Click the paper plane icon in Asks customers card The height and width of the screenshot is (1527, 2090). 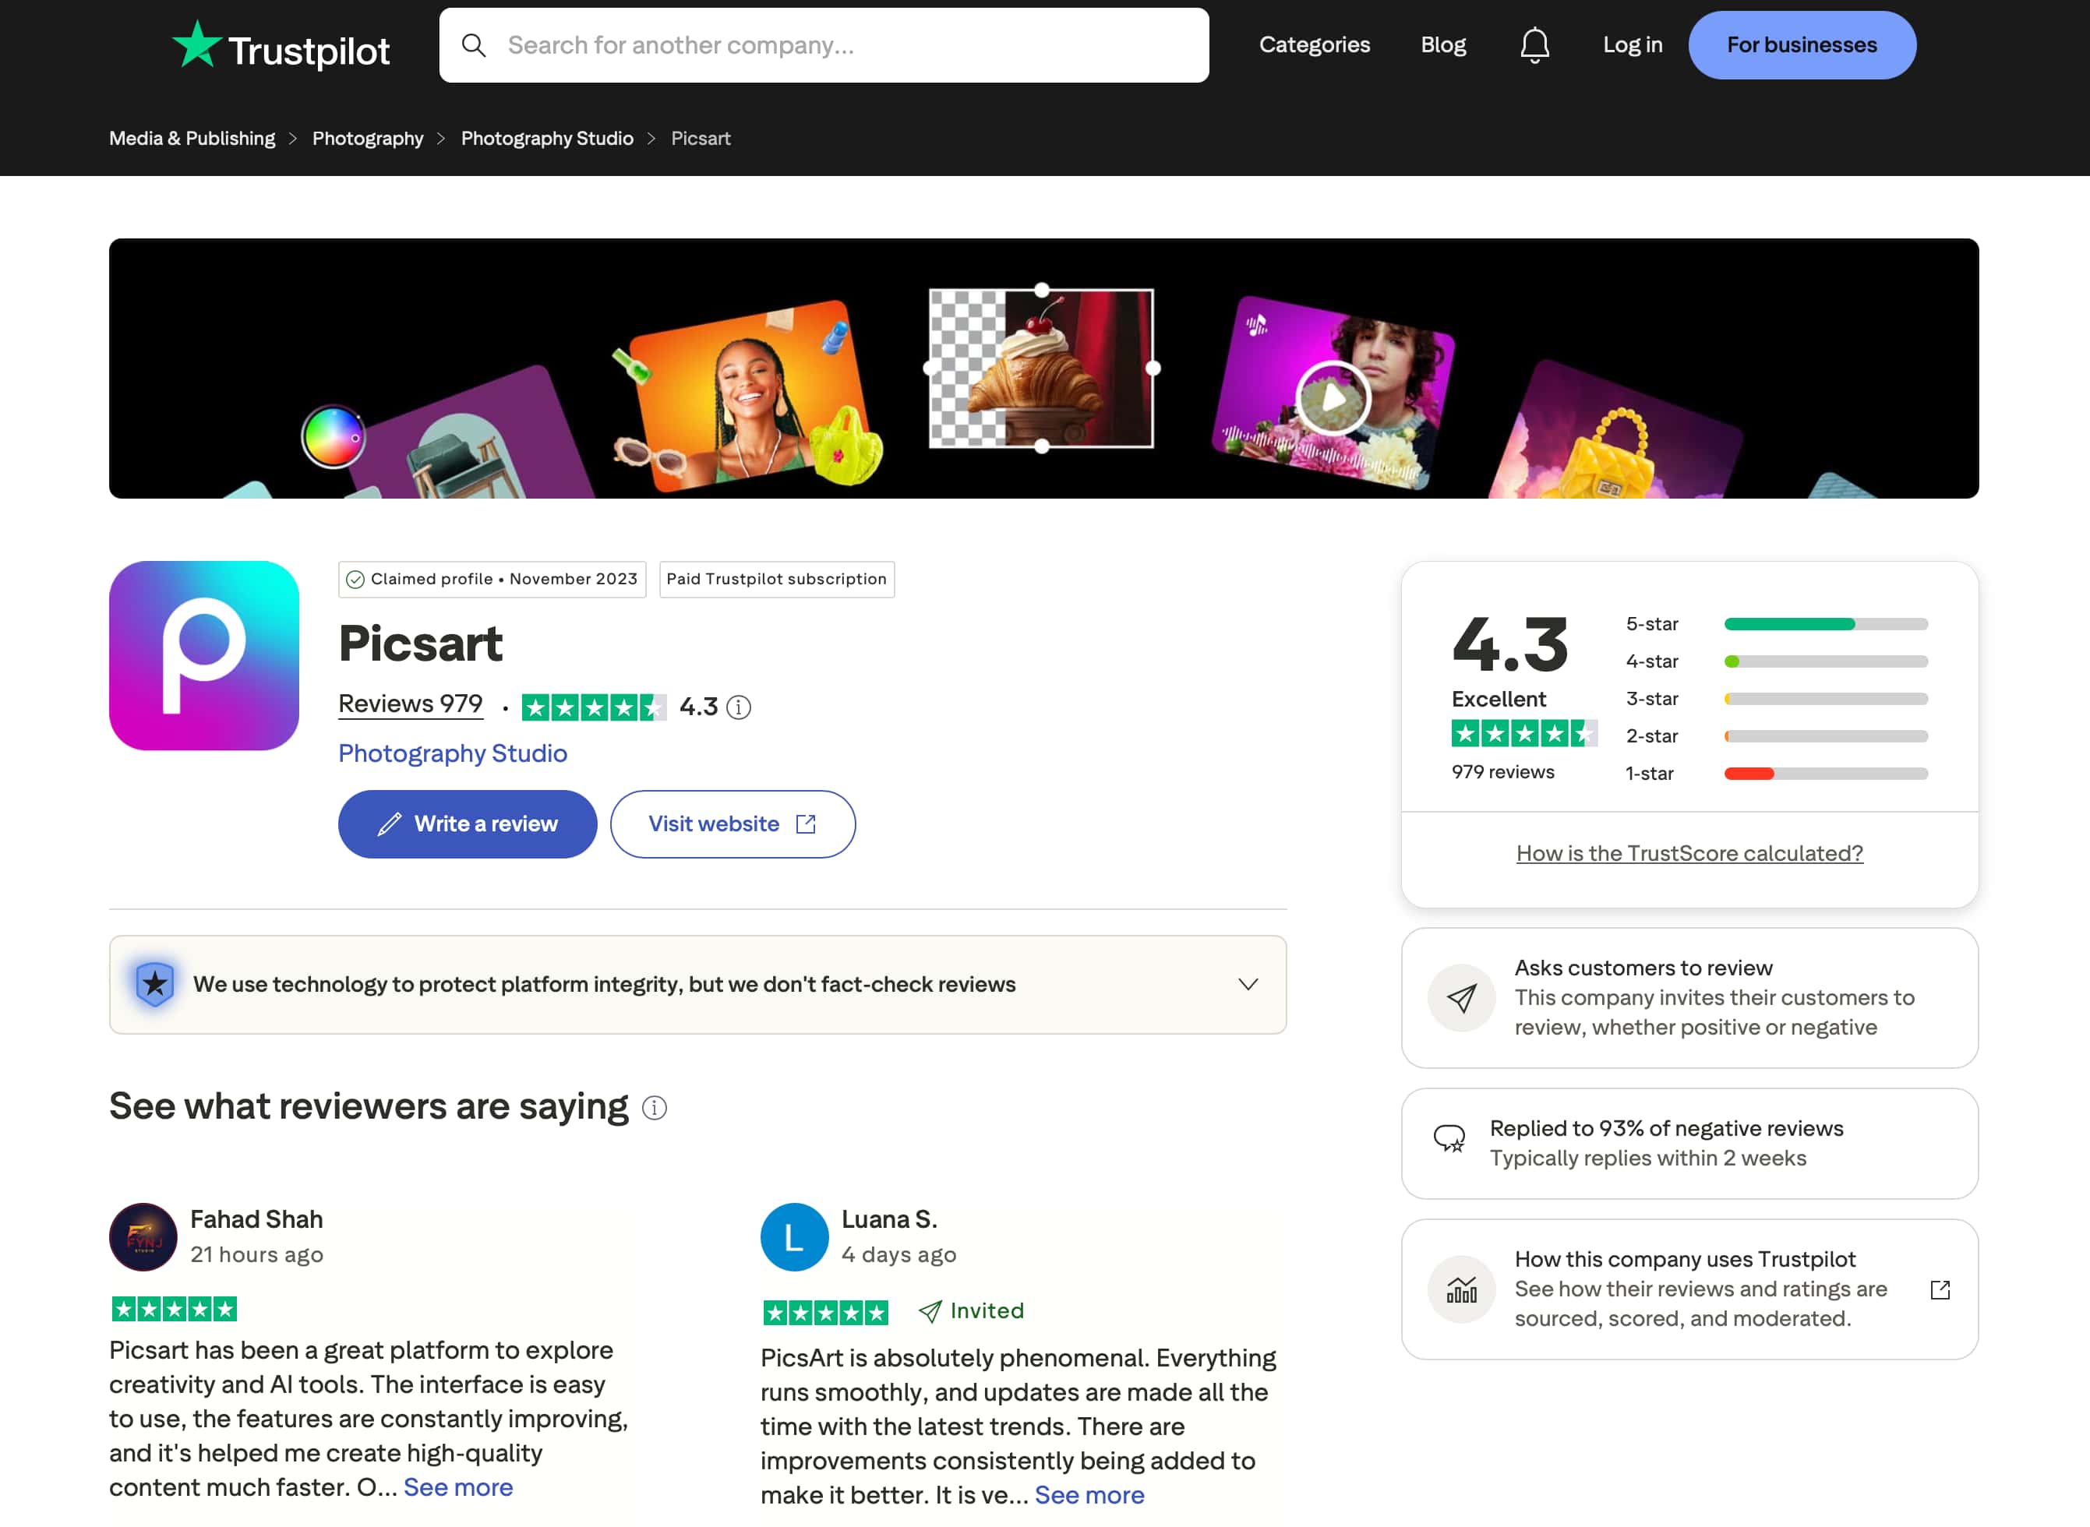(1461, 998)
